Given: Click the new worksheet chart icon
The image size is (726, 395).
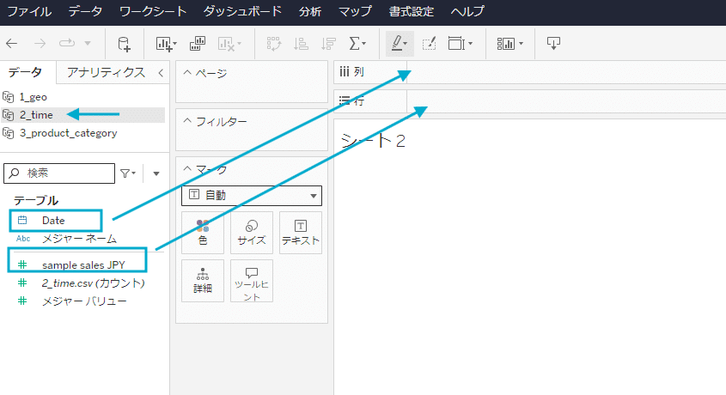Looking at the screenshot, I should click(163, 44).
